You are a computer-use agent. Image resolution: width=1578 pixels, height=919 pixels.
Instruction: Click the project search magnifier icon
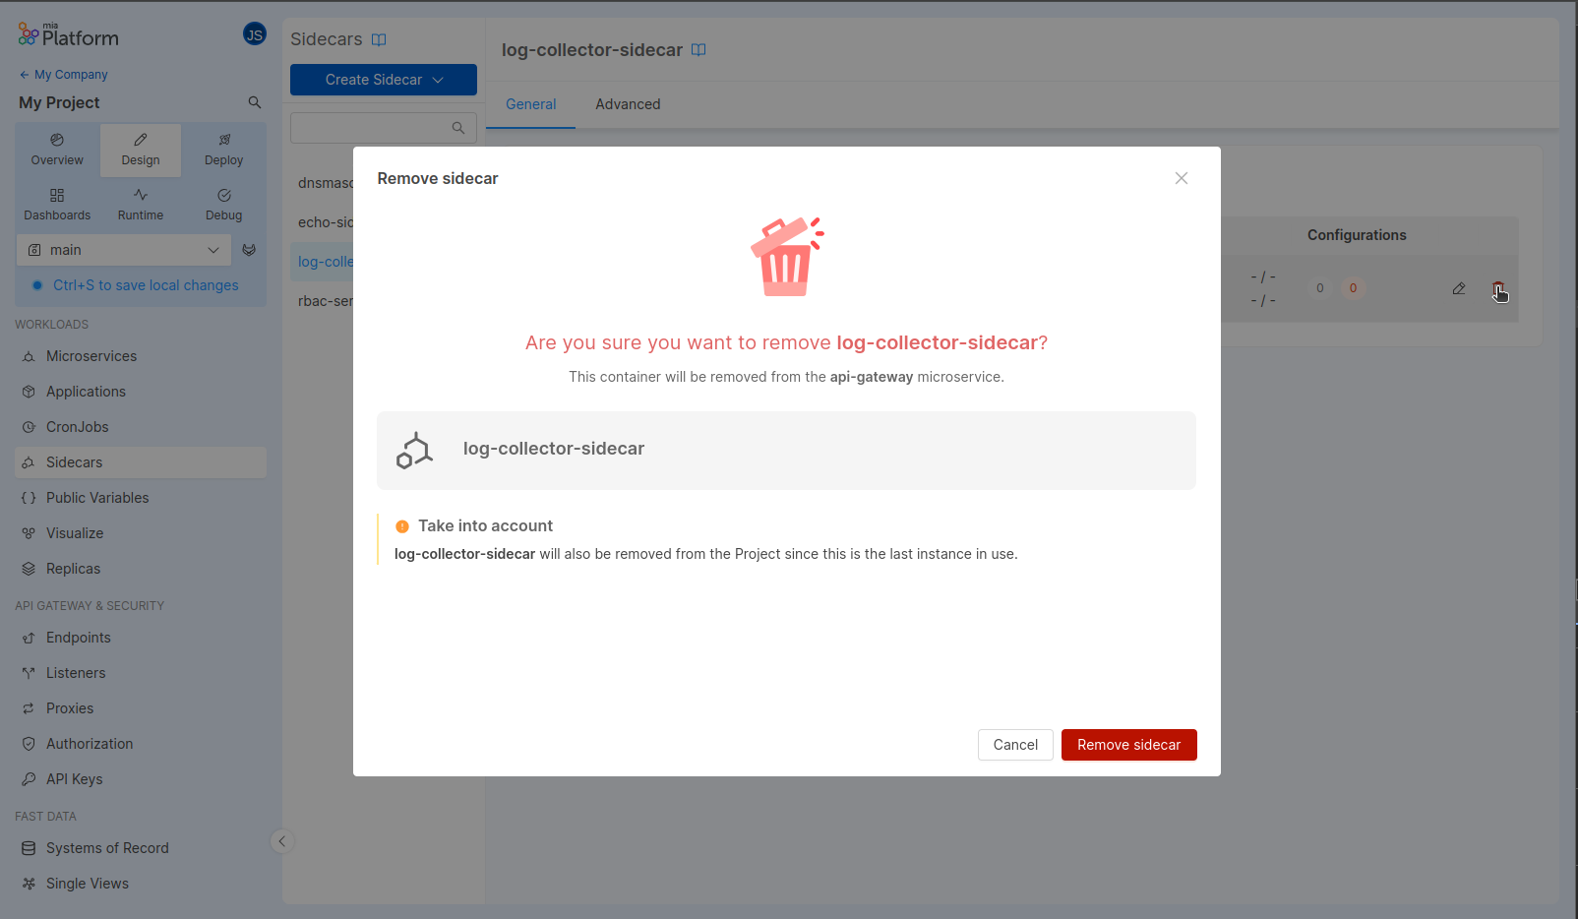point(255,102)
